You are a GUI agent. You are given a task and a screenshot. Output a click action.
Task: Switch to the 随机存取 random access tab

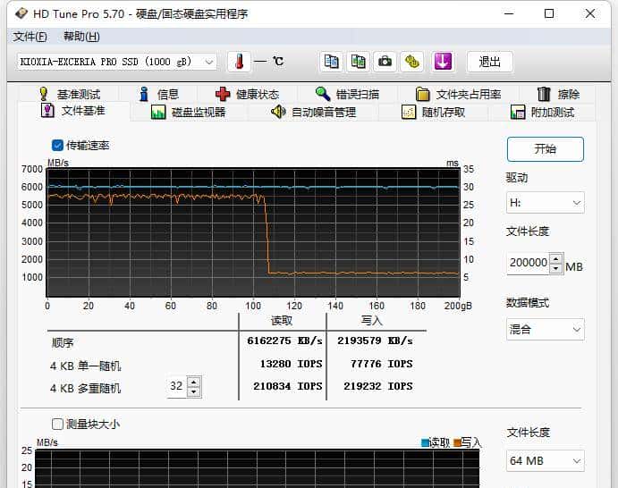coord(433,113)
